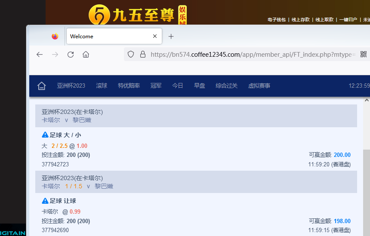Open the 滚球 section
This screenshot has width=370, height=236.
[x=102, y=86]
